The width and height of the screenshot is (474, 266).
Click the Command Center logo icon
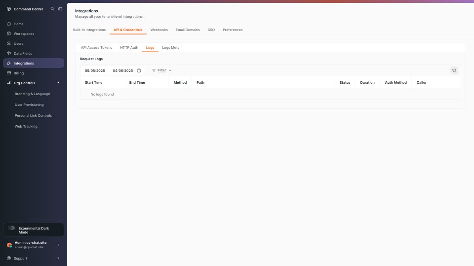(9, 9)
